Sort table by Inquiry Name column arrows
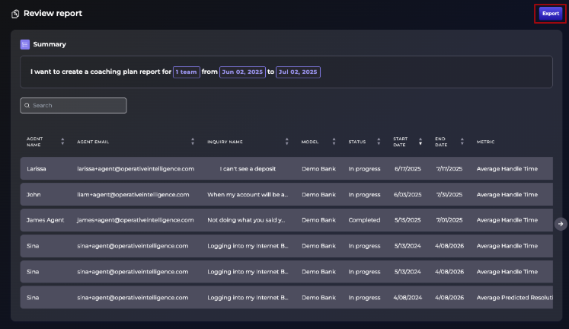Viewport: 569px width, 329px height. click(x=286, y=142)
